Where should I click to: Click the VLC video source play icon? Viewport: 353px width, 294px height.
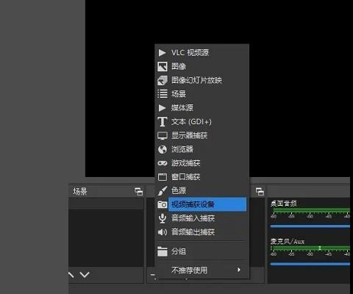pyautogui.click(x=162, y=53)
